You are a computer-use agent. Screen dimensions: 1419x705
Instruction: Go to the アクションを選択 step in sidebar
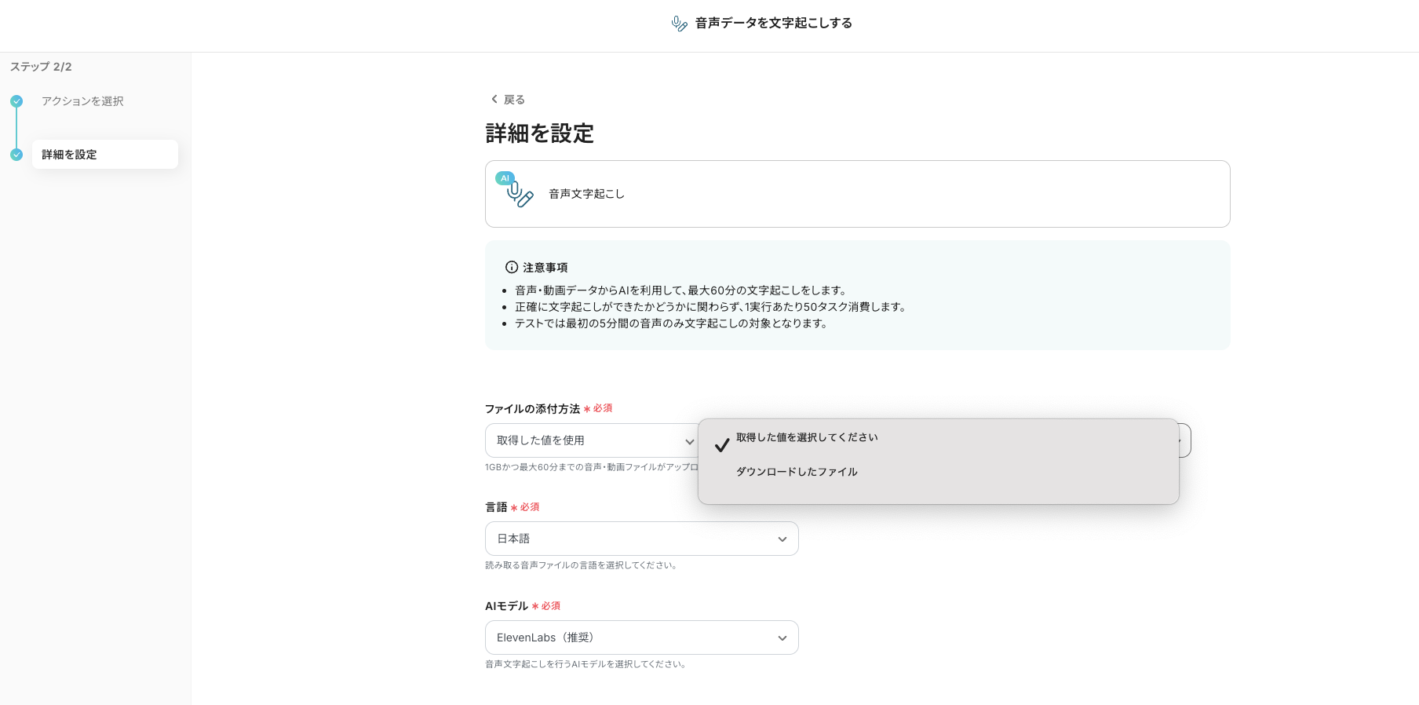(x=82, y=101)
